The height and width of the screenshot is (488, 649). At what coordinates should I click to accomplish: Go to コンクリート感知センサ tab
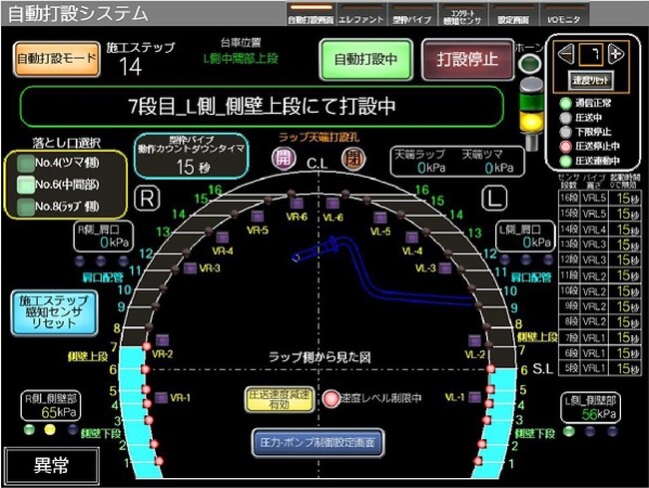[462, 14]
